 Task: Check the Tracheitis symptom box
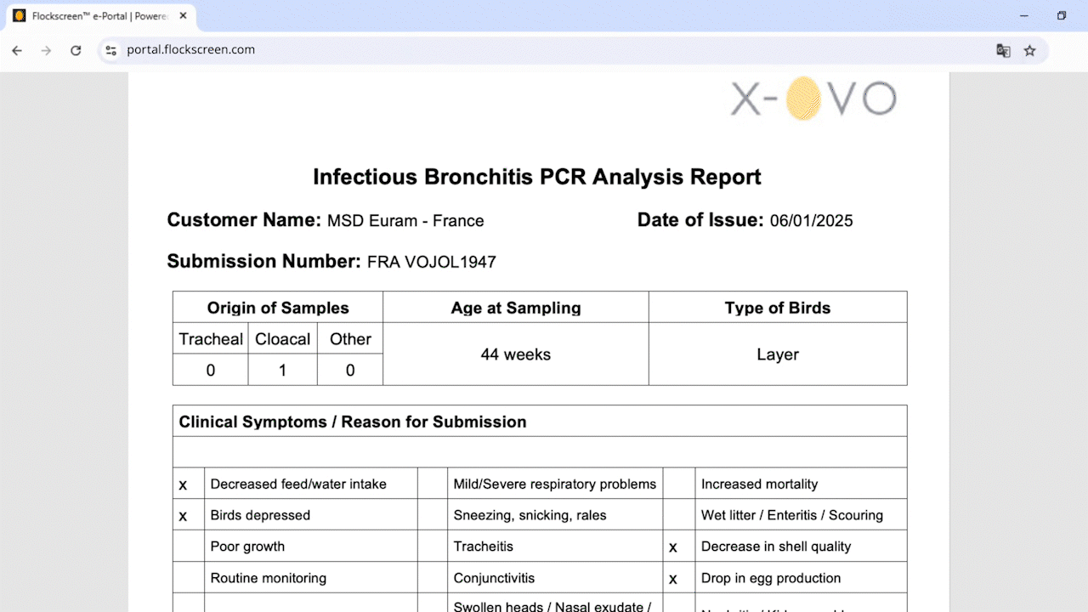tap(433, 547)
